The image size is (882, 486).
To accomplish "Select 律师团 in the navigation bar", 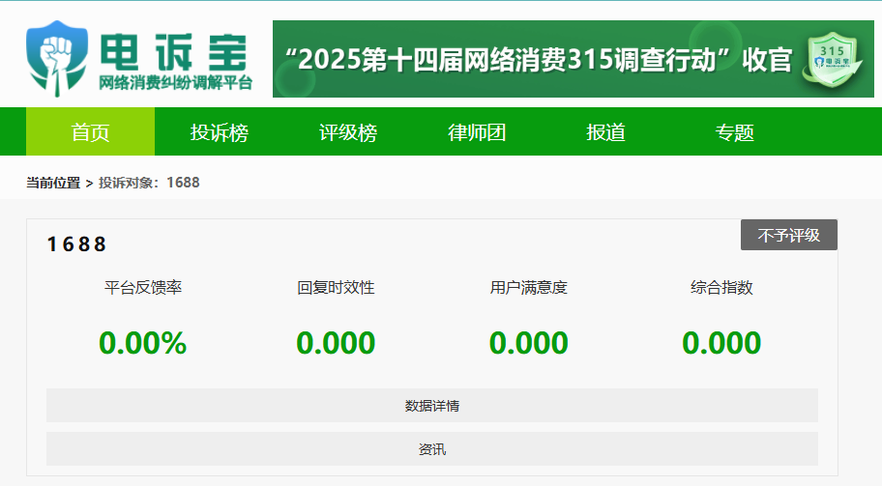I will click(477, 132).
